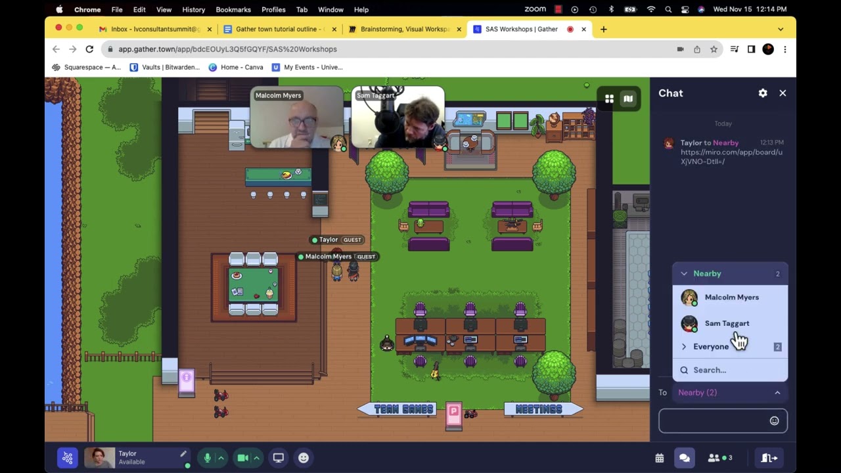Open the Chrome File menu
Image resolution: width=841 pixels, height=473 pixels.
117,10
